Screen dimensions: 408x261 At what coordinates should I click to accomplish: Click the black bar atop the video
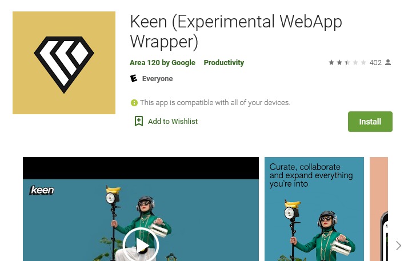(141, 168)
